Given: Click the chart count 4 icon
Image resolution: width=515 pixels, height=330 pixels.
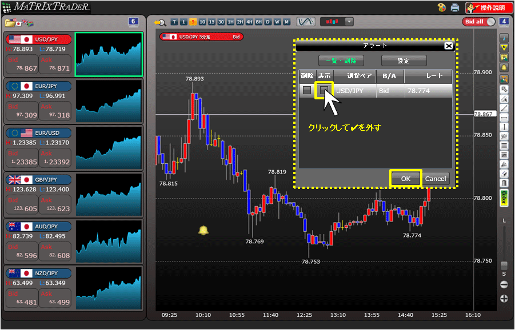Looking at the screenshot, I should 504,22.
